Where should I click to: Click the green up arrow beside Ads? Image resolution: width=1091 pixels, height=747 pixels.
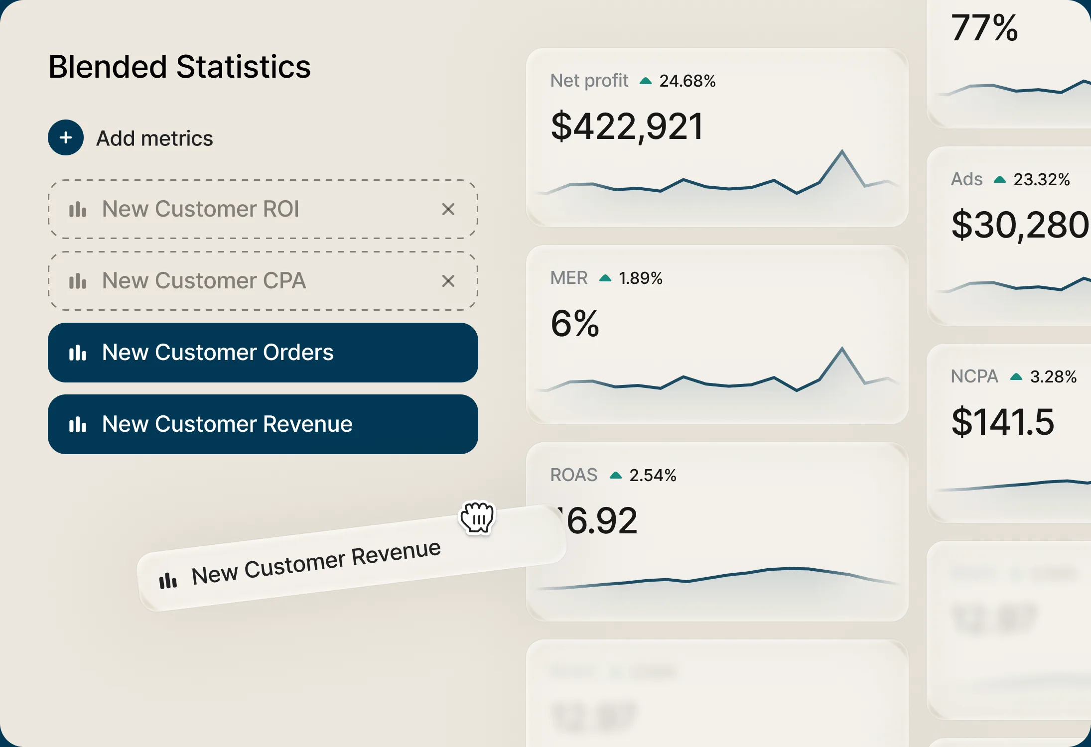(1000, 179)
